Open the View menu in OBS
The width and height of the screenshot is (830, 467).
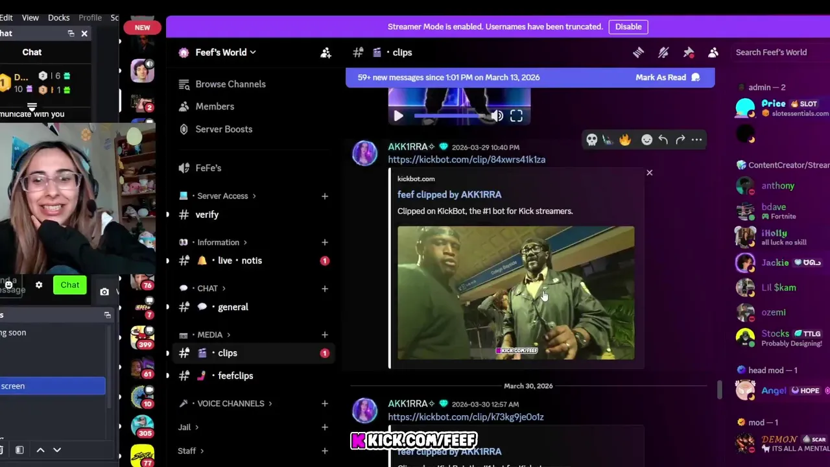click(30, 18)
